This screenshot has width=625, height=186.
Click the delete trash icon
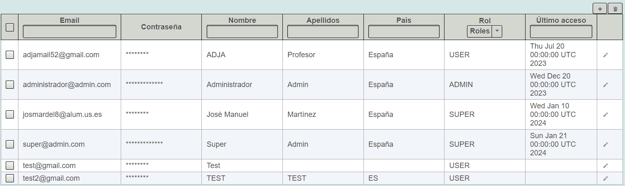pyautogui.click(x=615, y=9)
